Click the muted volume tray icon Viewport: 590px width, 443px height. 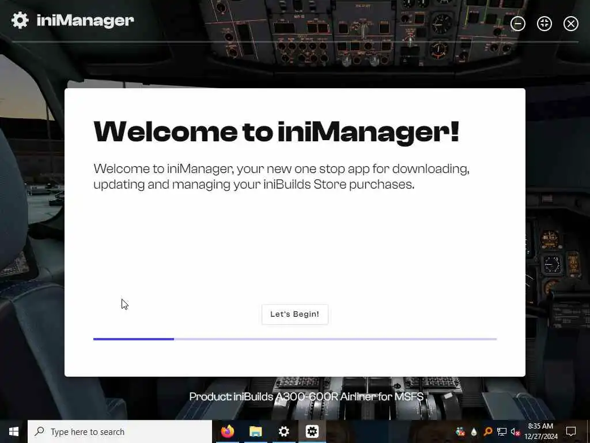point(515,431)
